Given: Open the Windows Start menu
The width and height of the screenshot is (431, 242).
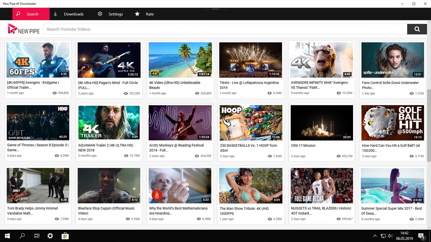Looking at the screenshot, I should (7, 236).
